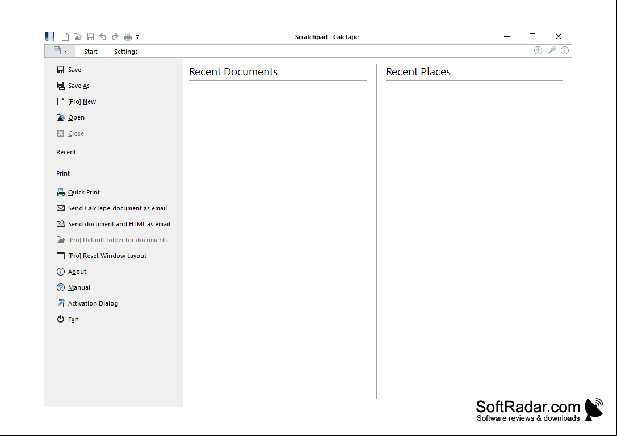617x436 pixels.
Task: Choose Send CalcTape-document as email
Action: click(112, 209)
